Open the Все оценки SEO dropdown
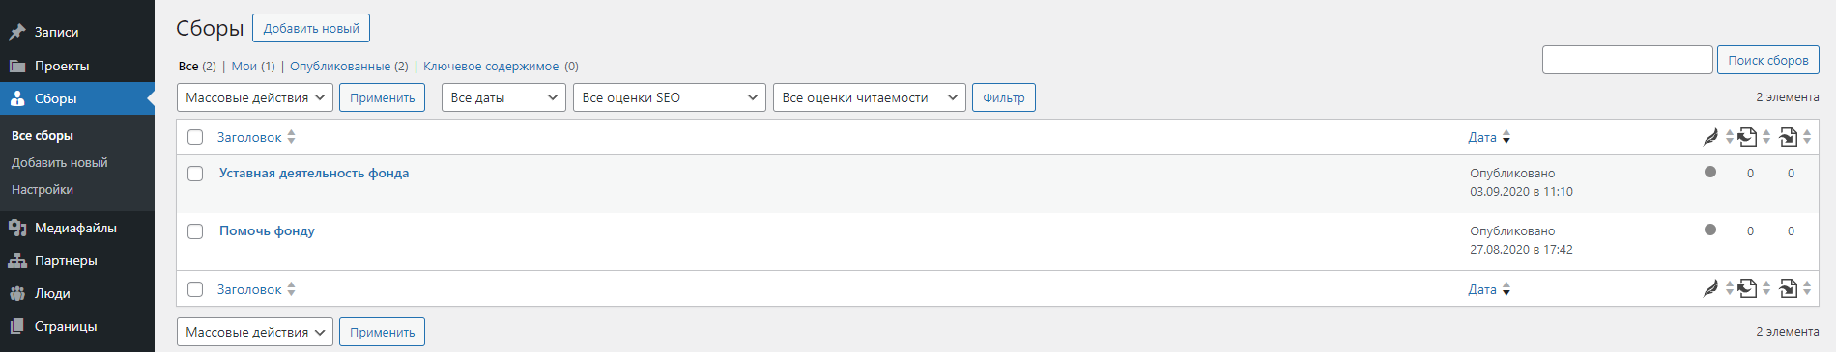This screenshot has height=352, width=1836. point(670,97)
